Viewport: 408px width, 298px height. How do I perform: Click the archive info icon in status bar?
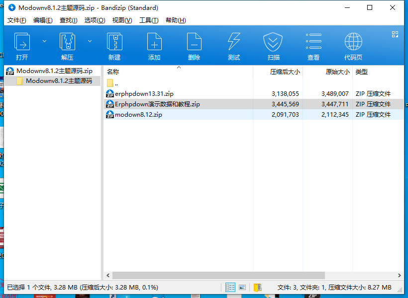[x=258, y=288]
